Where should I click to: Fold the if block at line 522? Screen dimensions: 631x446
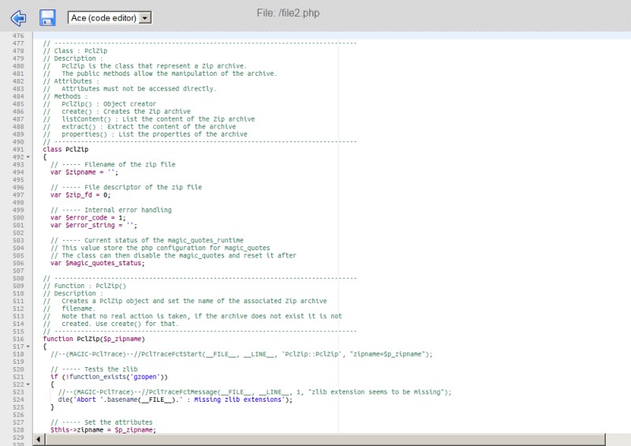28,384
